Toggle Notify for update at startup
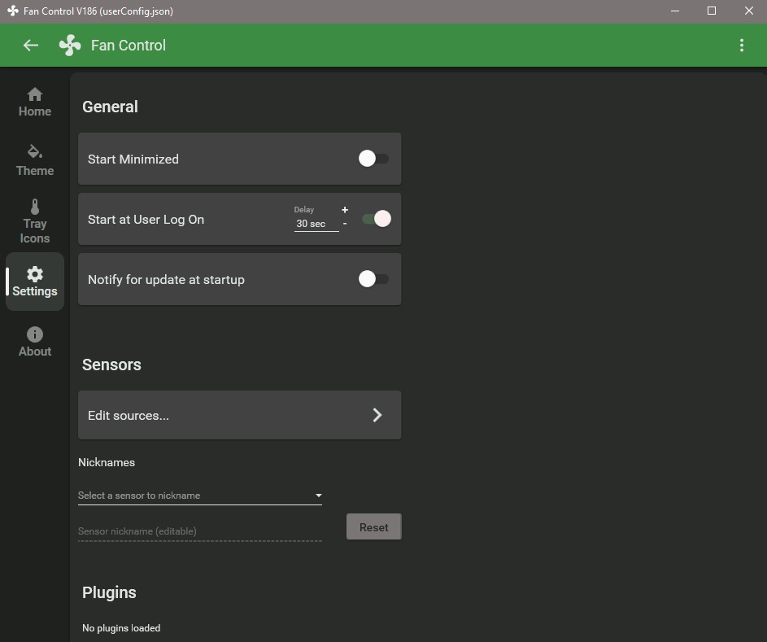Image resolution: width=767 pixels, height=642 pixels. coord(373,279)
